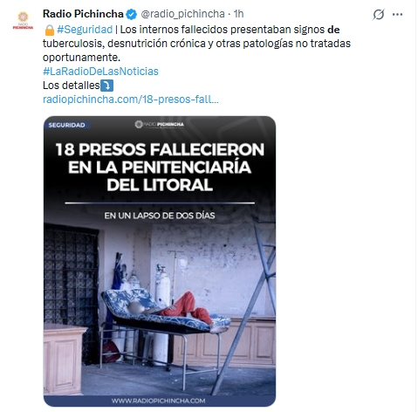Open the #LaRadioDeLasNoticias hashtag
Viewport: 418px width, 412px height.
coord(100,72)
